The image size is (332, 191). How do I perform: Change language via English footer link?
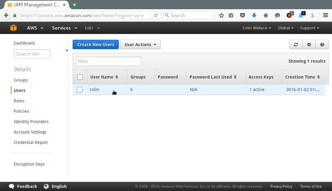pos(59,186)
